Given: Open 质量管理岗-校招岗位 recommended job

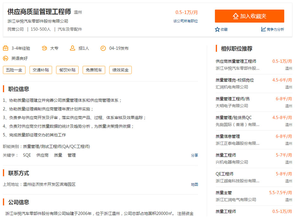Looking at the screenshot, I should (234, 80).
